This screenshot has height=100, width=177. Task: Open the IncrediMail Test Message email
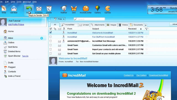click(x=99, y=41)
